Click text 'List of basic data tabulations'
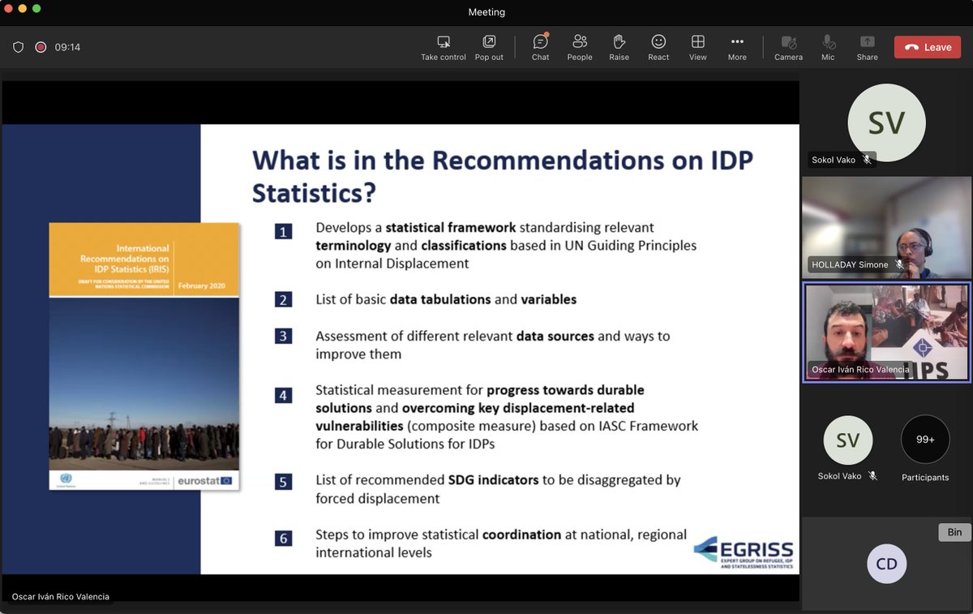Viewport: 973px width, 614px height. 404,299
